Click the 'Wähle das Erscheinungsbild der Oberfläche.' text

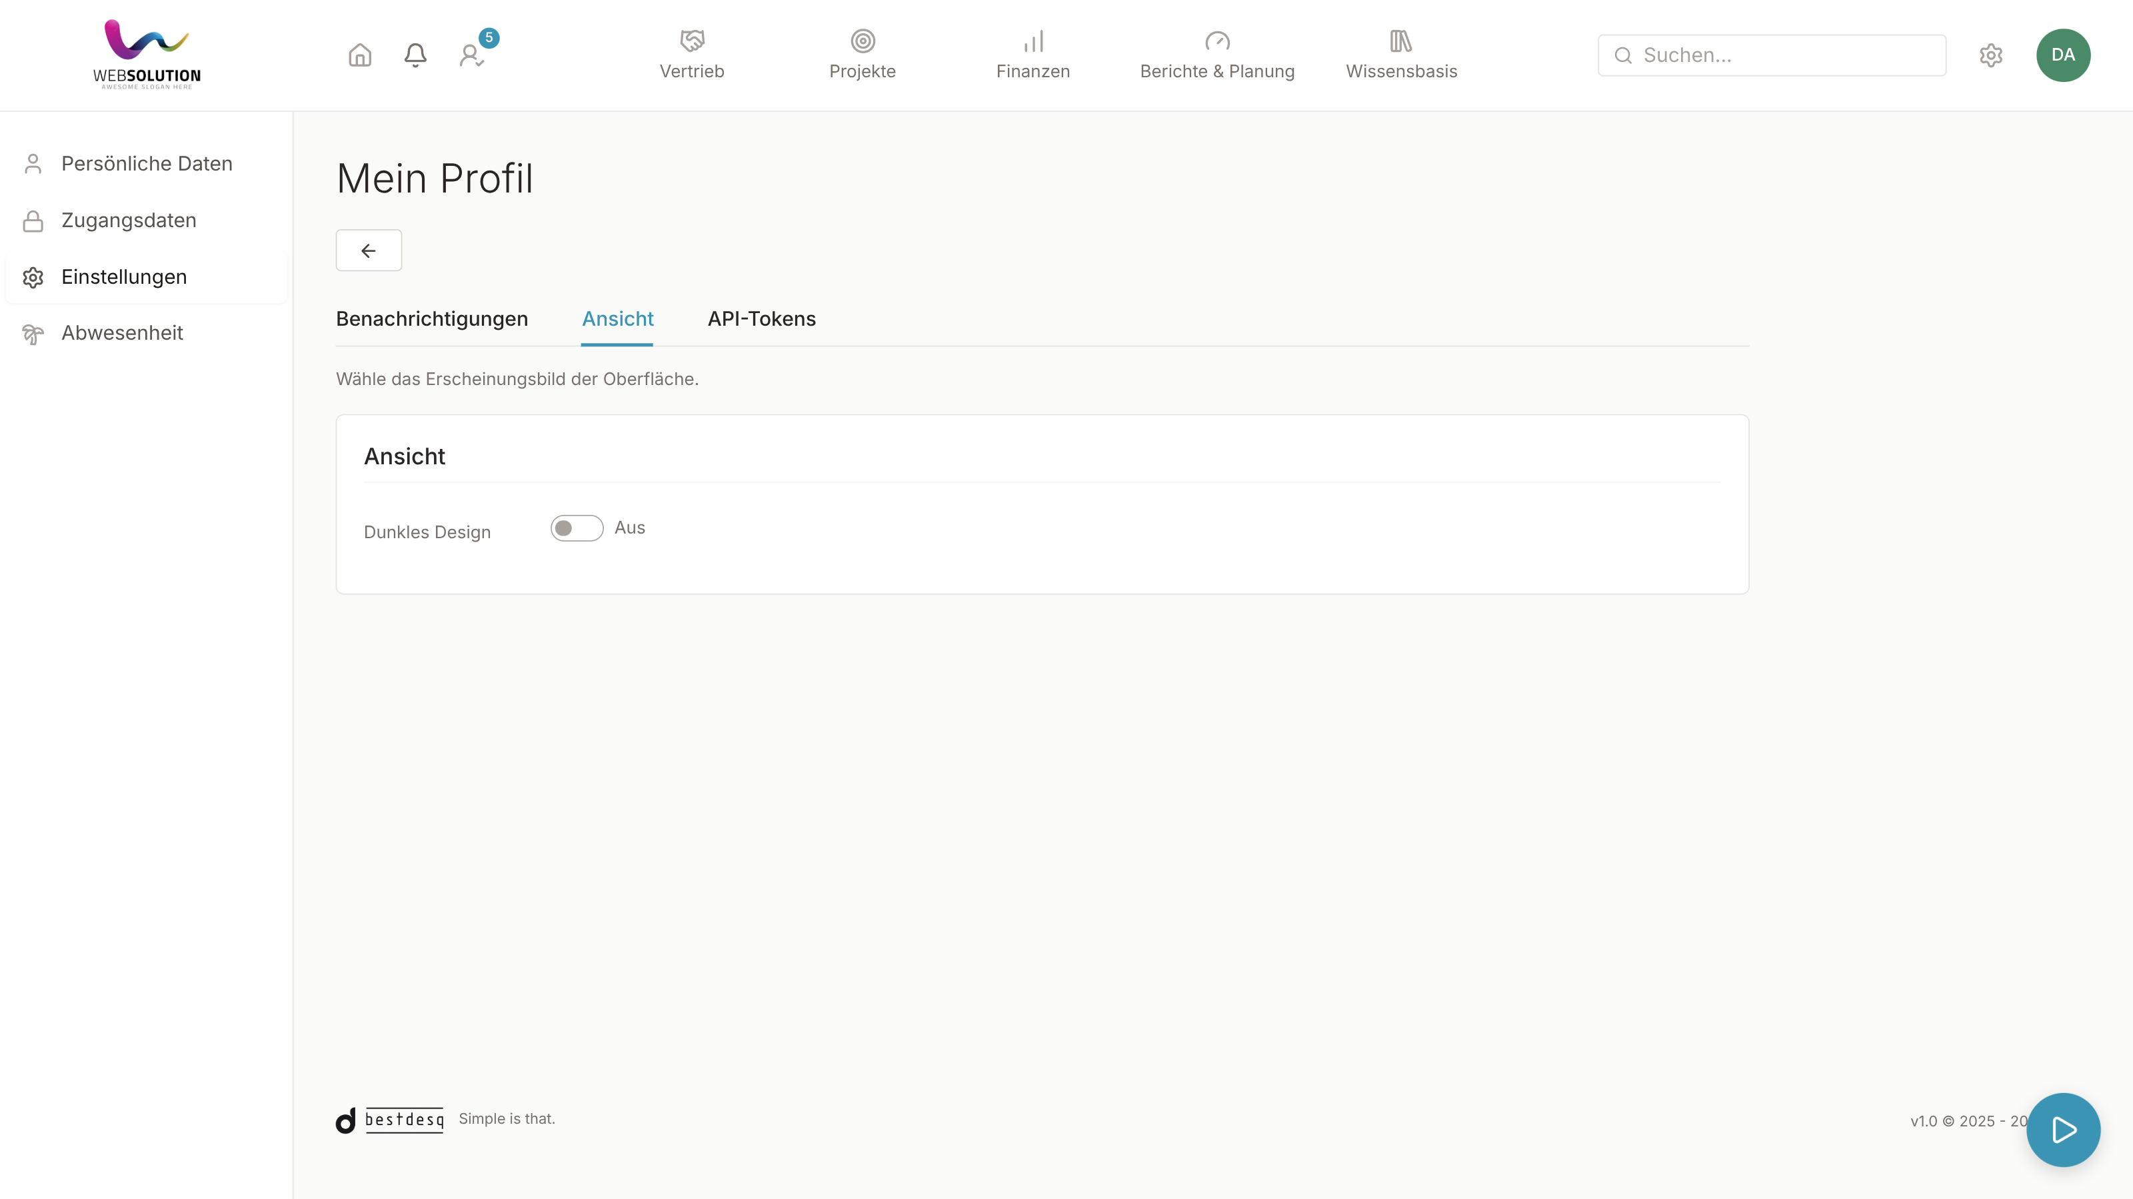pos(517,379)
